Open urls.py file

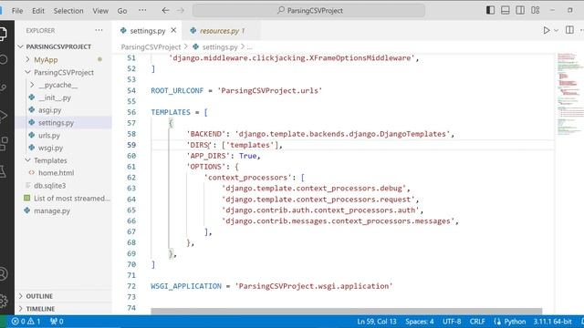pyautogui.click(x=48, y=136)
